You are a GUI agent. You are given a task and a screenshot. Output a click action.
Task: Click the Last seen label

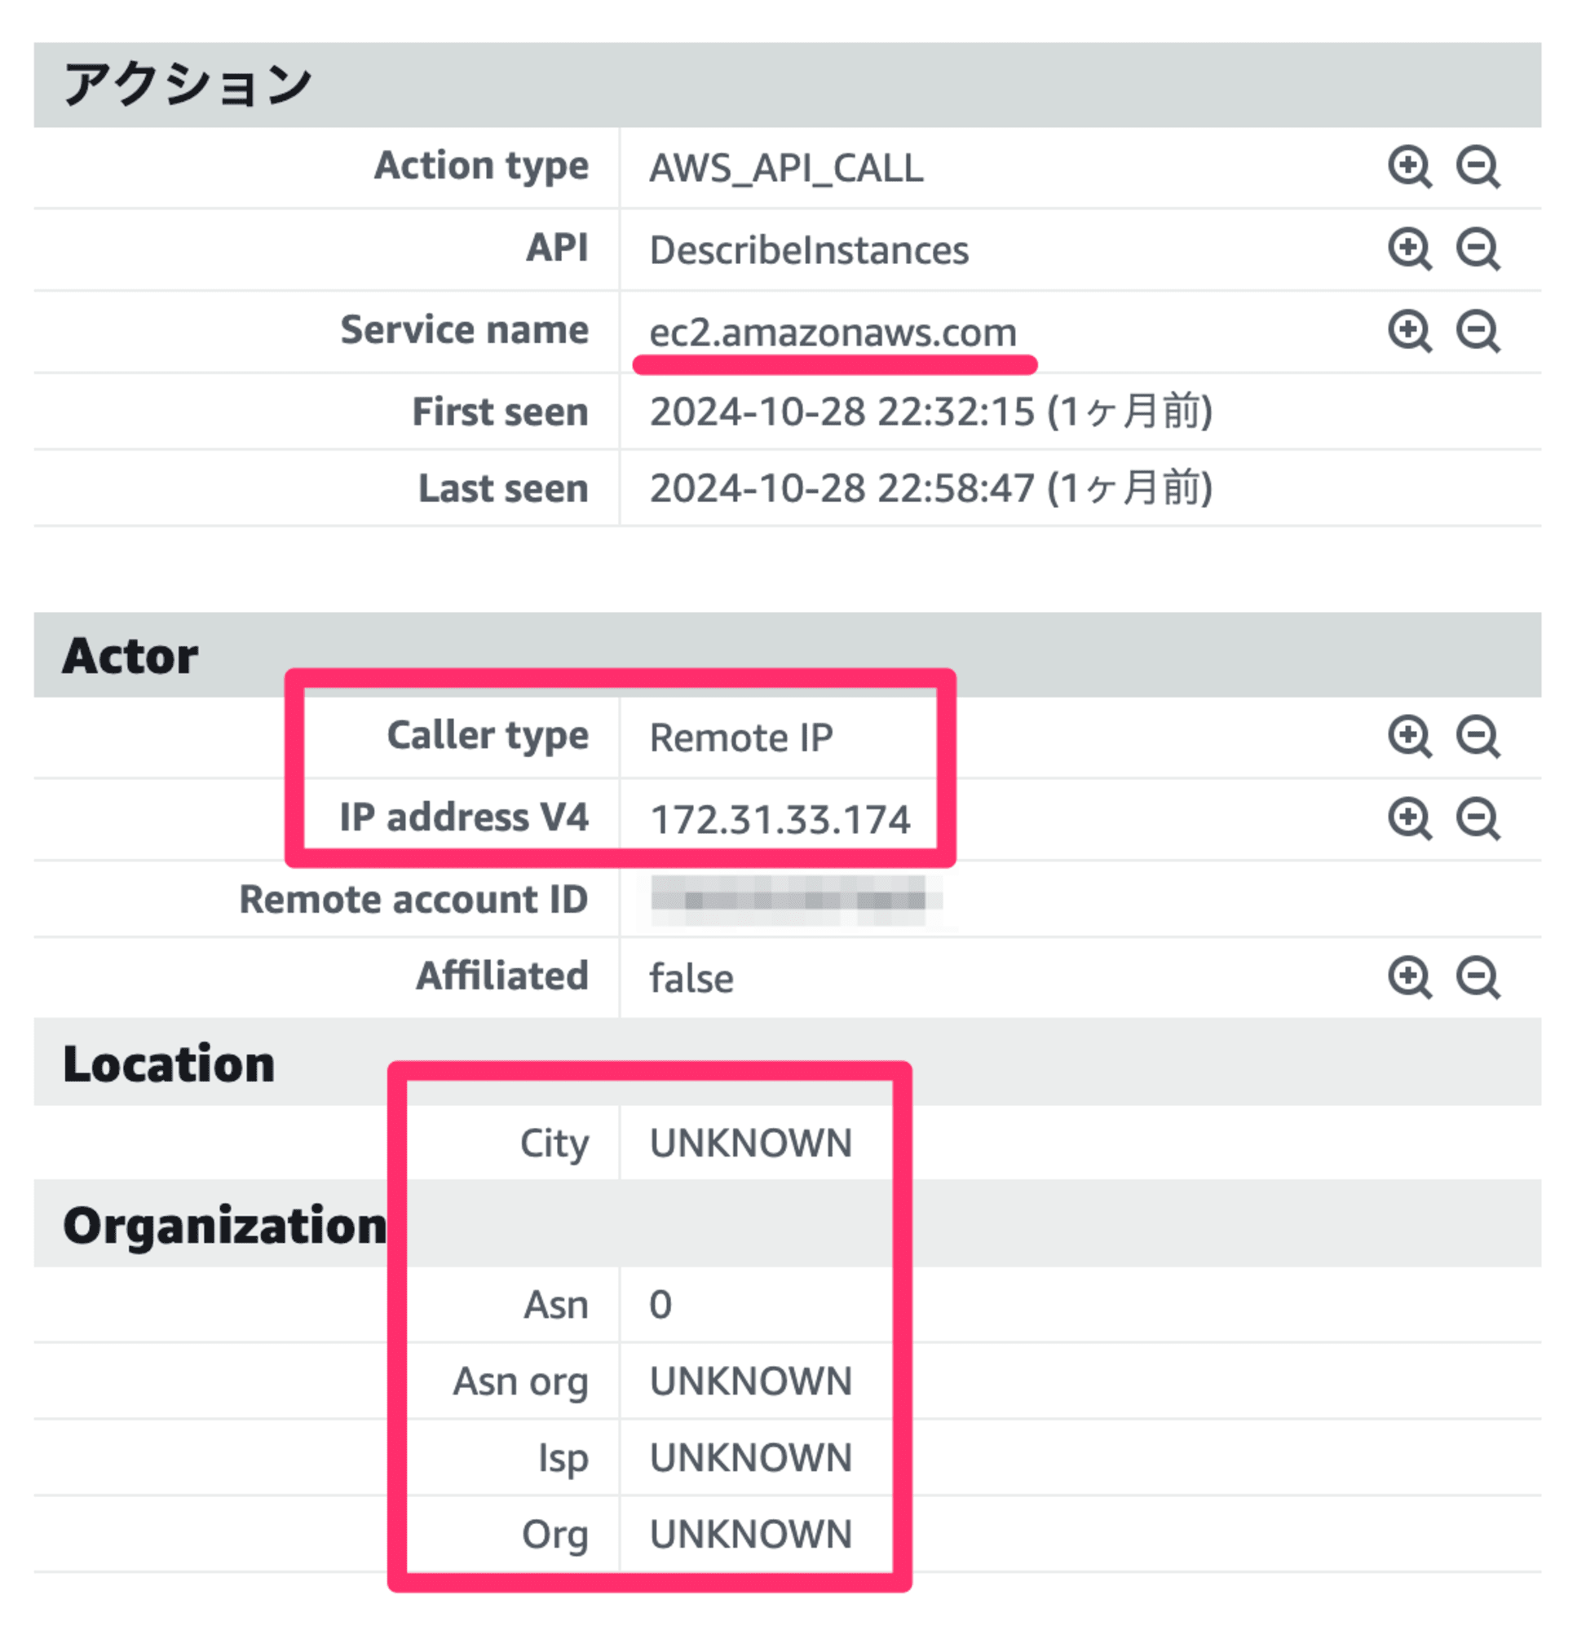503,488
